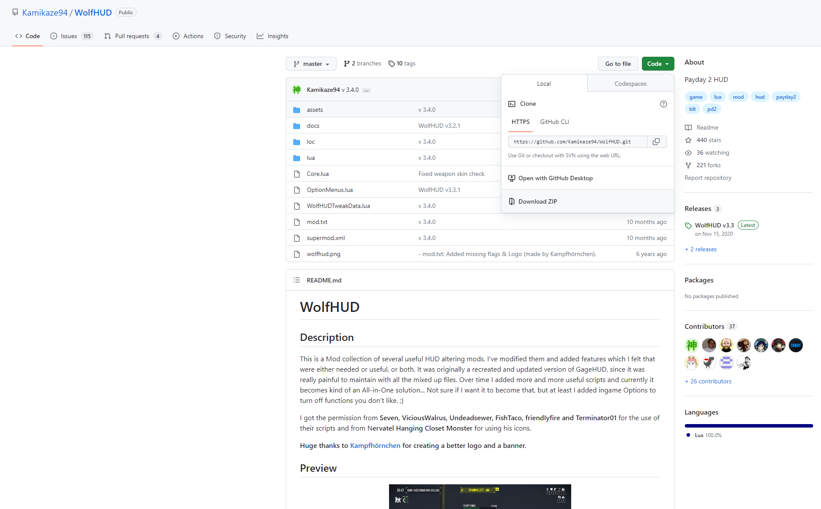
Task: Click the lua folder icon
Action: click(x=297, y=158)
